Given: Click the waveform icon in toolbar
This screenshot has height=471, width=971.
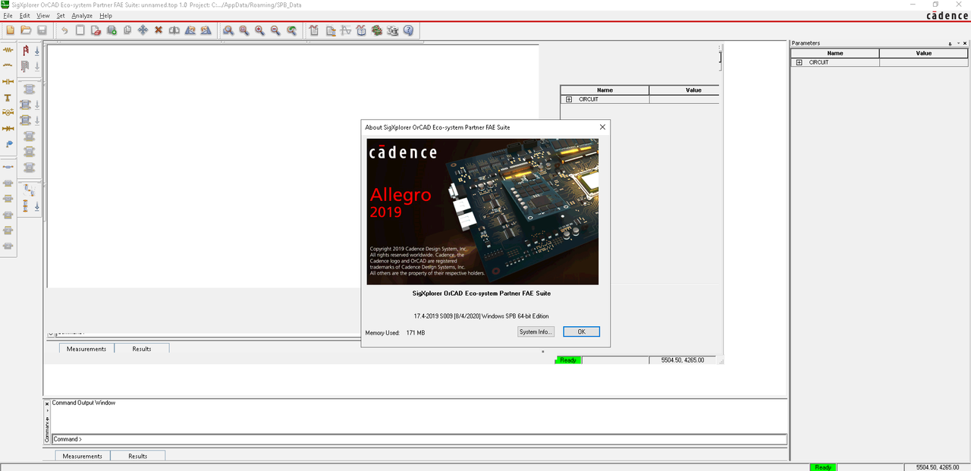Looking at the screenshot, I should pyautogui.click(x=346, y=30).
